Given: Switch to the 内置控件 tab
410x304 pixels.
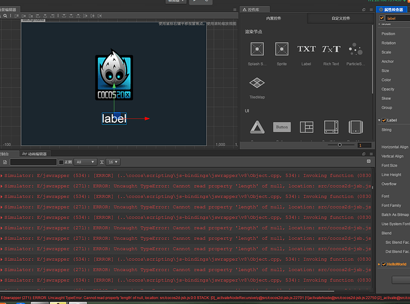Looking at the screenshot, I should click(x=273, y=18).
